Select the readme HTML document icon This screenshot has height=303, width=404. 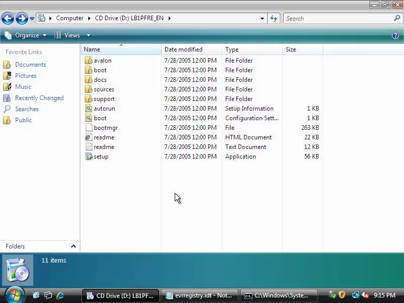(88, 137)
